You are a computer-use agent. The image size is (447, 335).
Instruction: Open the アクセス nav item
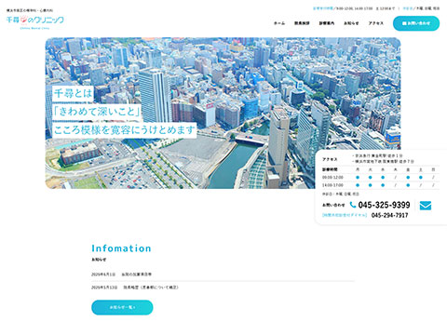click(x=376, y=23)
